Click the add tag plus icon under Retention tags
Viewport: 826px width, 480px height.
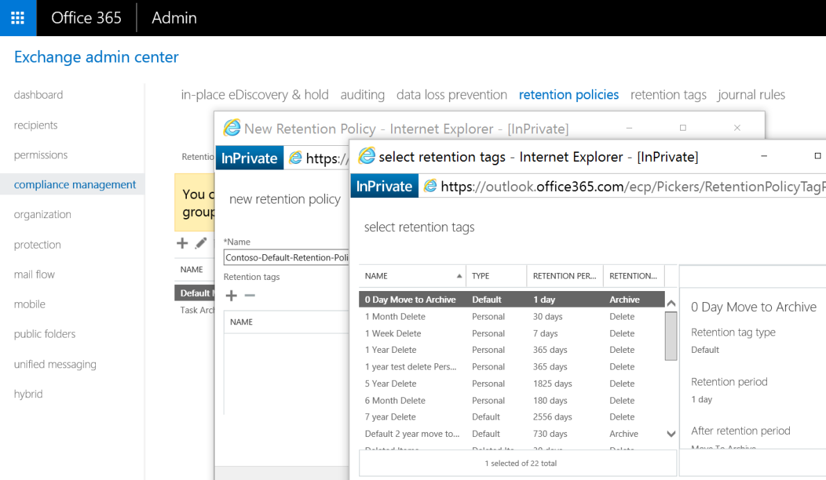pyautogui.click(x=231, y=295)
